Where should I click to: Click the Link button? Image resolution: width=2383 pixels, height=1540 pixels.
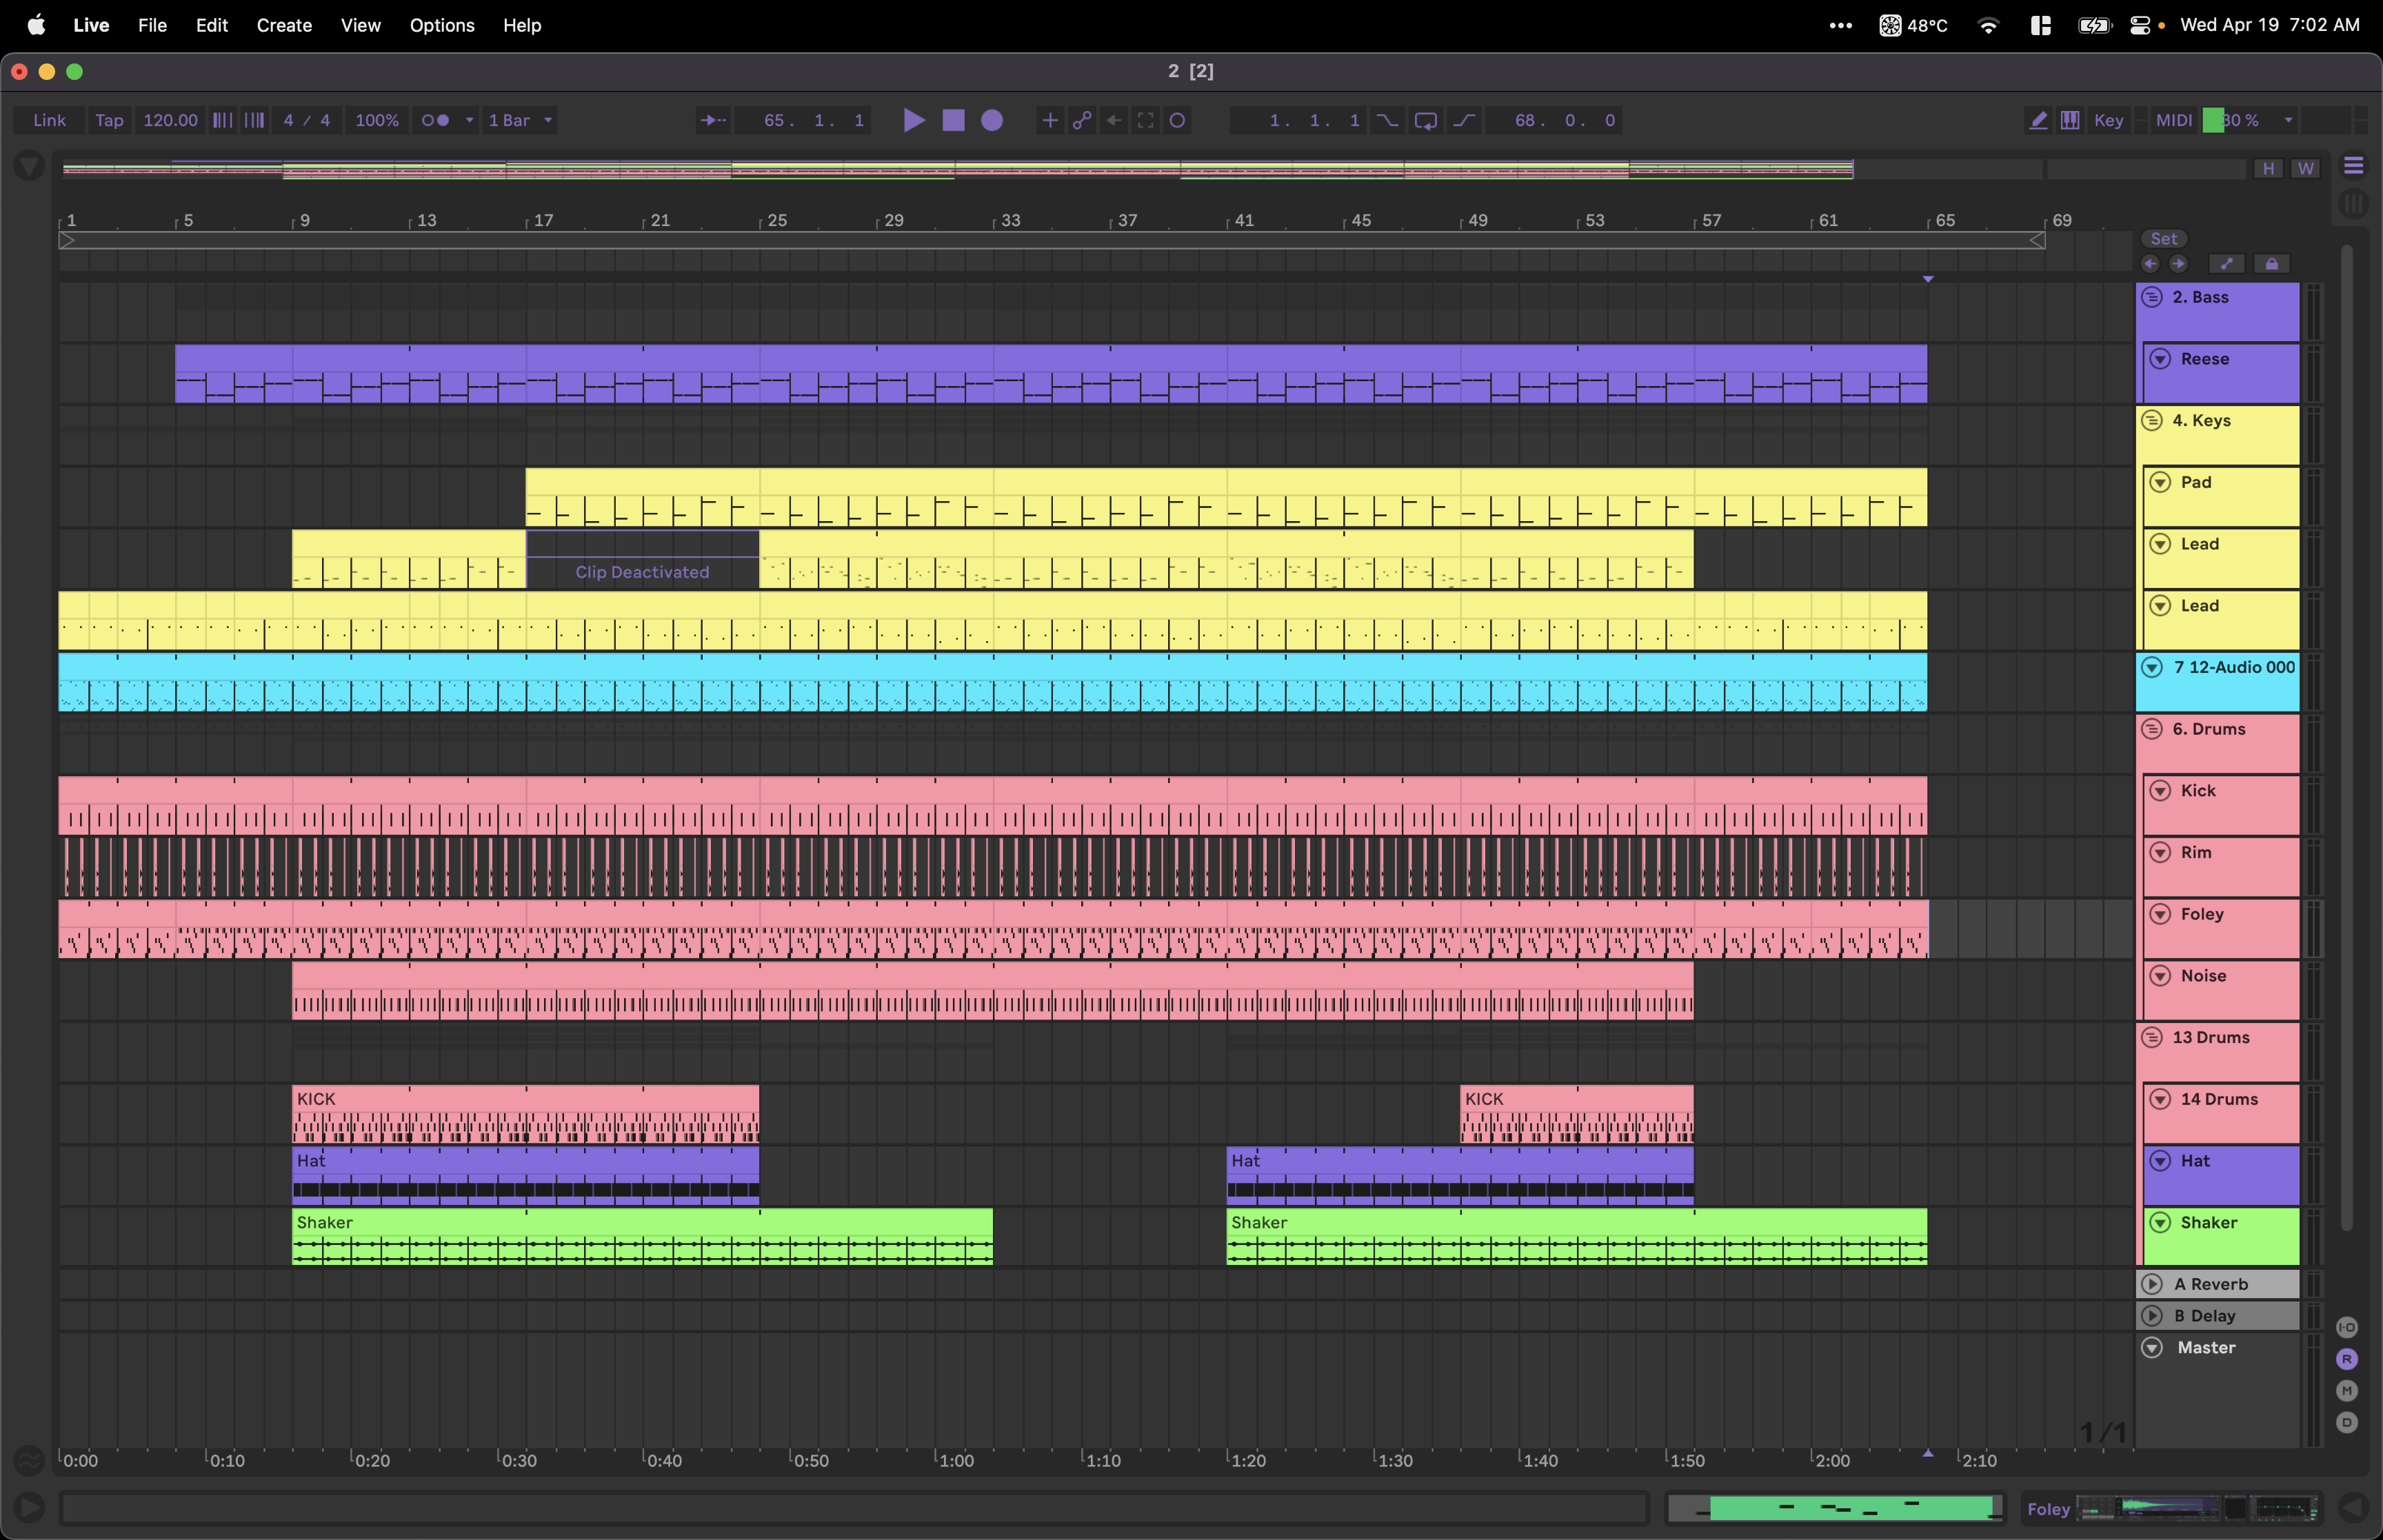pyautogui.click(x=49, y=120)
